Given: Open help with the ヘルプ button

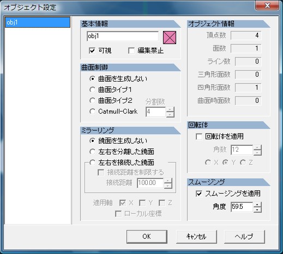Looking at the screenshot, I should (x=244, y=237).
